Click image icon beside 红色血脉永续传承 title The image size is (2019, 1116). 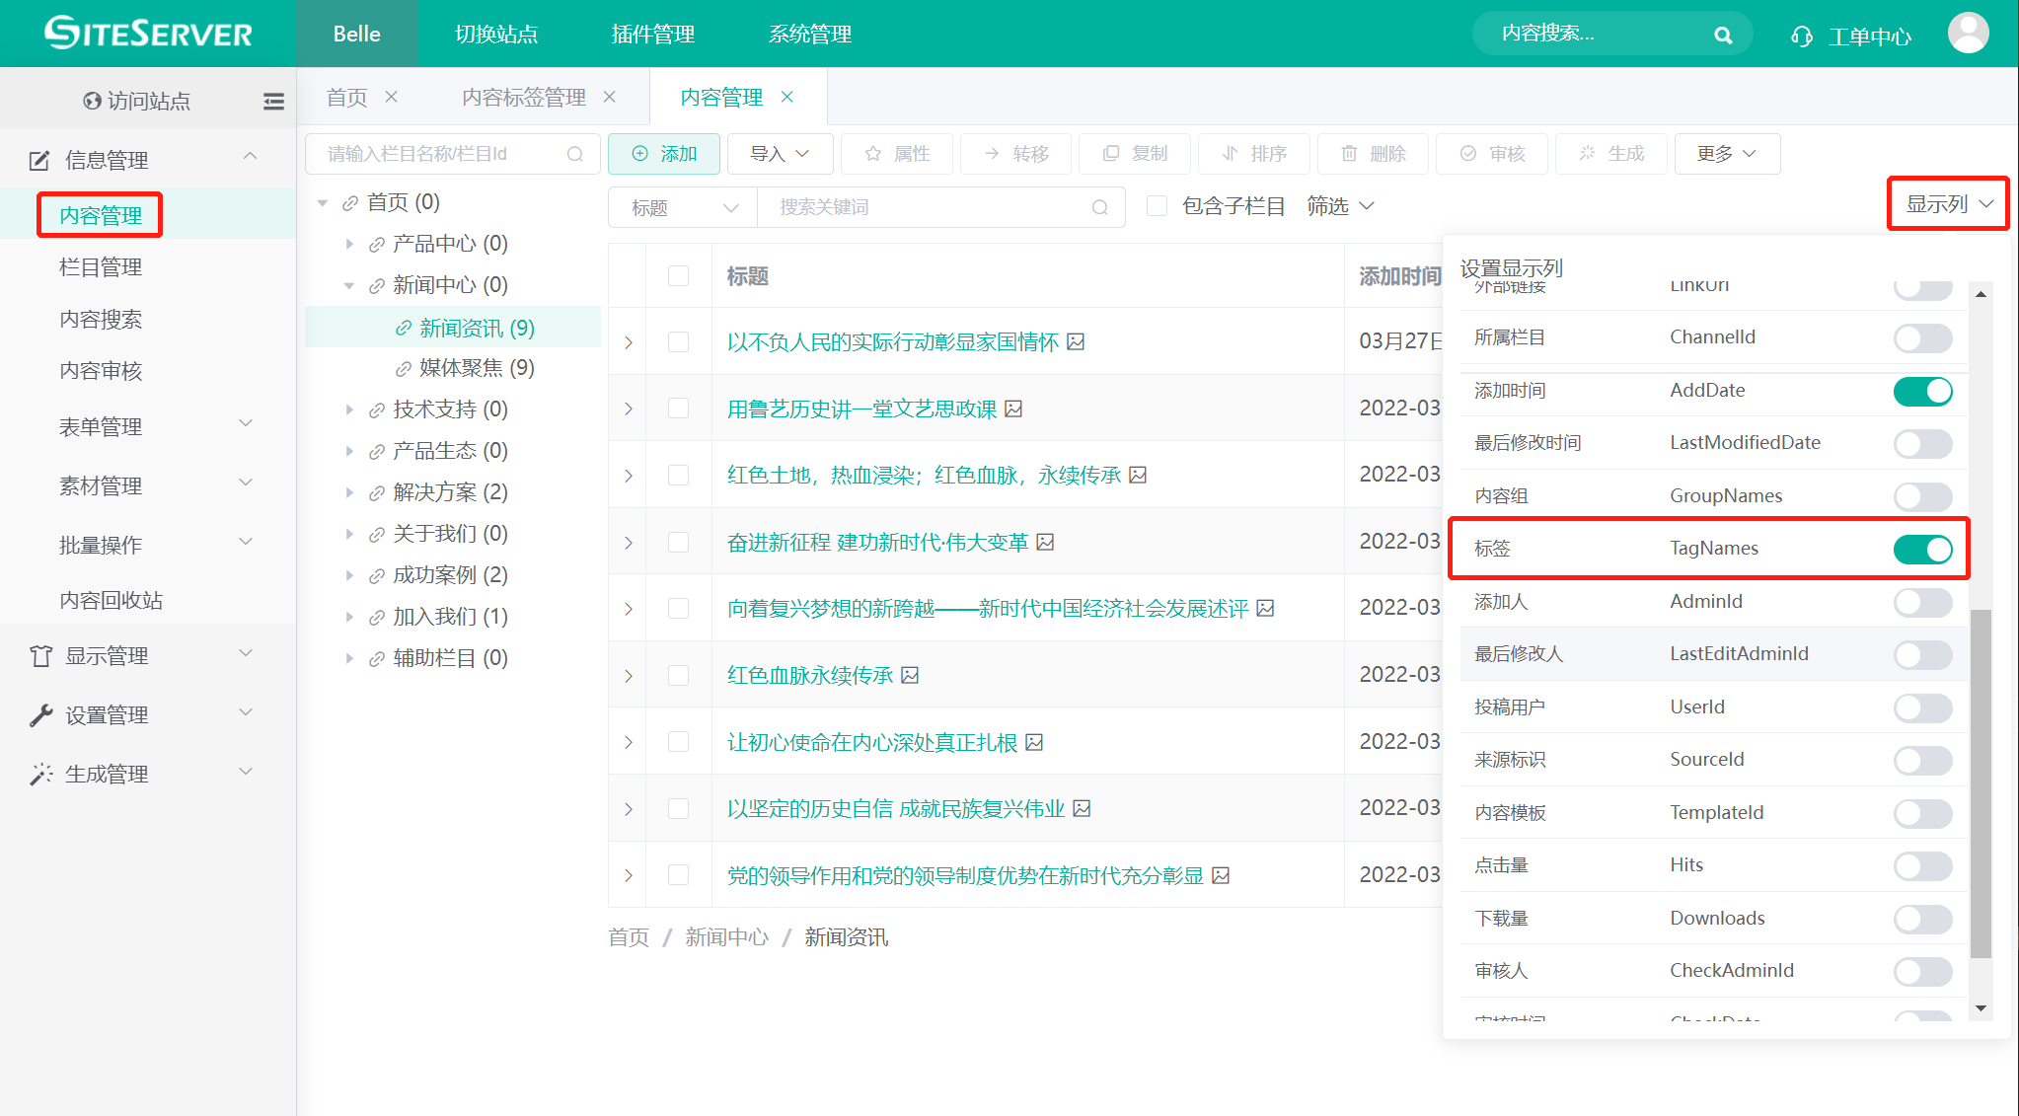[x=910, y=675]
